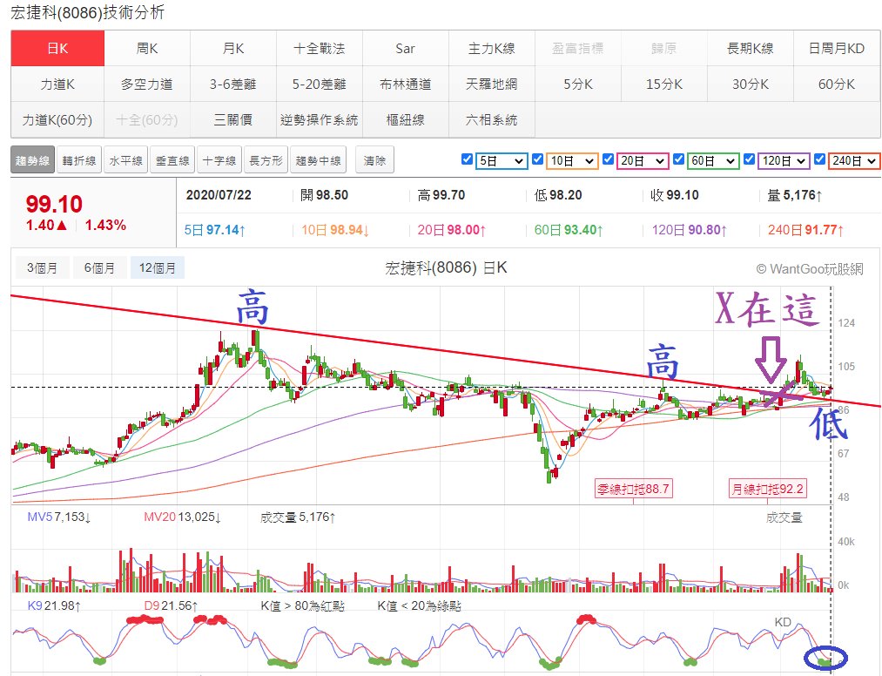Select the 垂直線 drawing tool
The width and height of the screenshot is (882, 676).
point(172,161)
